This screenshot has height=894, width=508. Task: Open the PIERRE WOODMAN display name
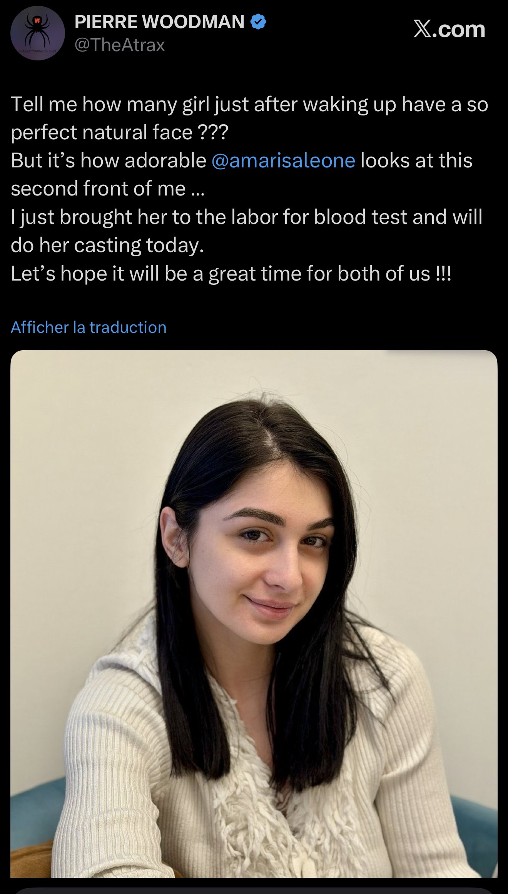tap(160, 22)
